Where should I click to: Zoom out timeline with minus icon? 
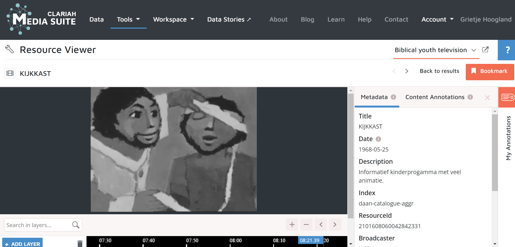pyautogui.click(x=306, y=225)
